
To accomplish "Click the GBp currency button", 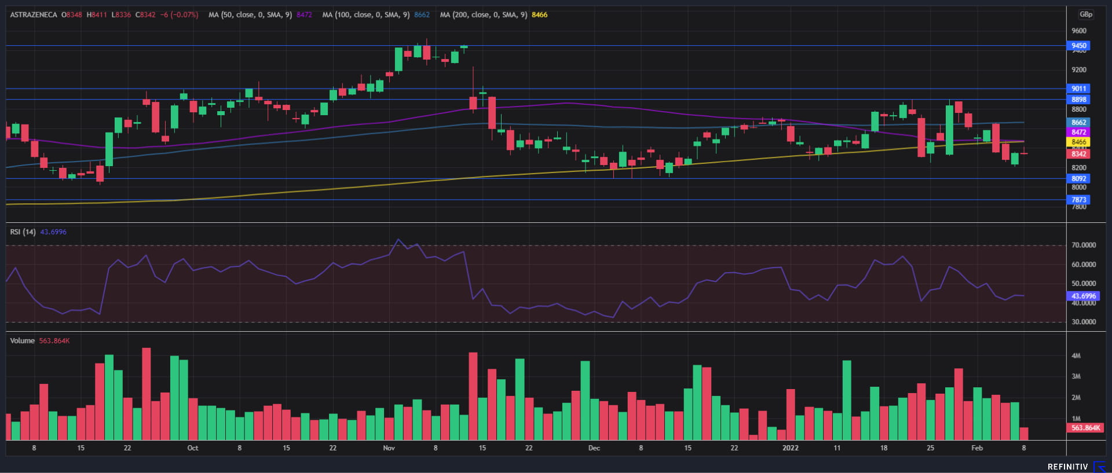I will click(1085, 14).
